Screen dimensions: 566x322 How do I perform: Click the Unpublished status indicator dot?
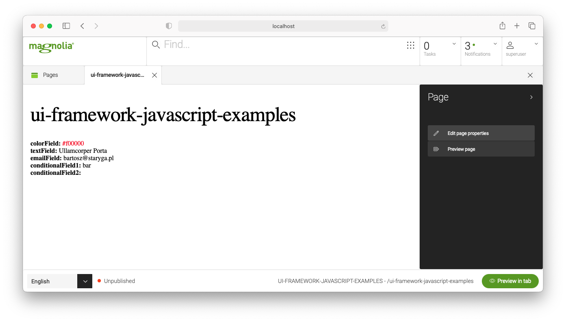coord(98,281)
